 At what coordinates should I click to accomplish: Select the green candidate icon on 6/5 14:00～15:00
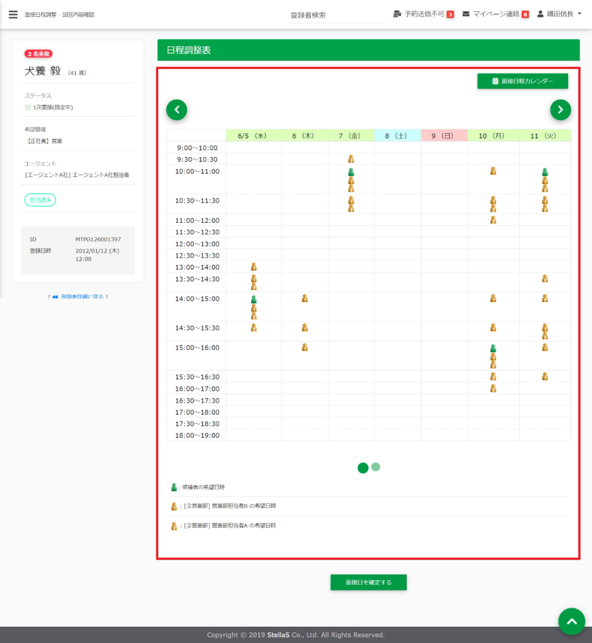tap(254, 300)
